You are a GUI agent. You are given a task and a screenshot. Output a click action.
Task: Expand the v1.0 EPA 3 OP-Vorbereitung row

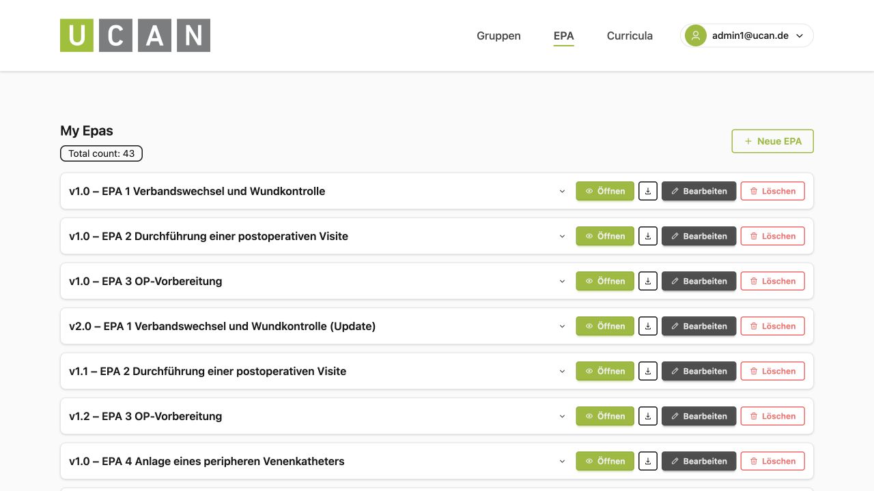point(563,281)
